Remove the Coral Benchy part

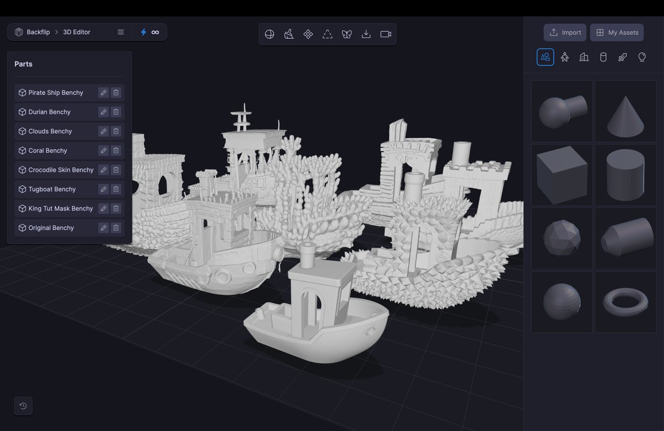click(x=116, y=150)
